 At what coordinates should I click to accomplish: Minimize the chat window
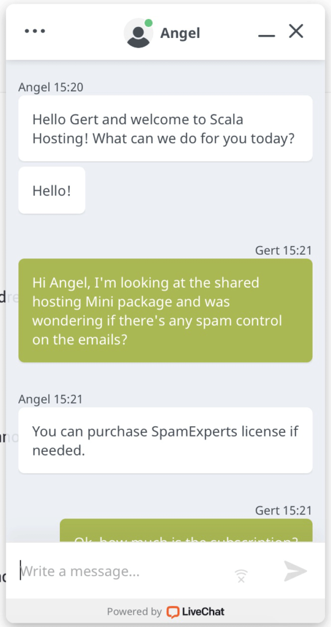point(267,36)
